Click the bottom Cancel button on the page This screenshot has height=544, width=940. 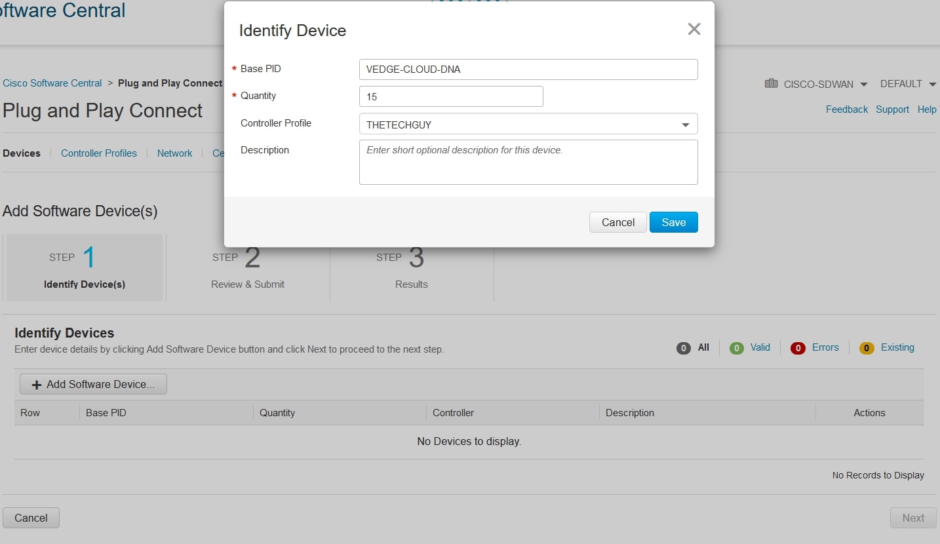coord(31,518)
